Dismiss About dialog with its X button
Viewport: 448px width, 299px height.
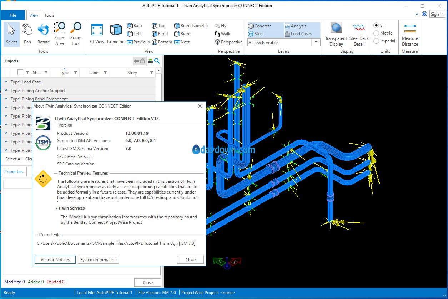[200, 106]
